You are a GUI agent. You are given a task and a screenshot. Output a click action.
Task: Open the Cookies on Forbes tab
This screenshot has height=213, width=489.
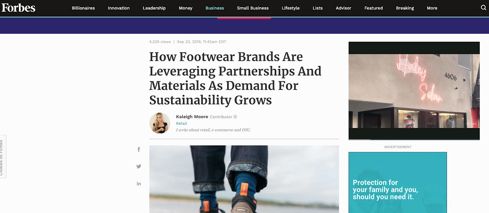click(3, 157)
